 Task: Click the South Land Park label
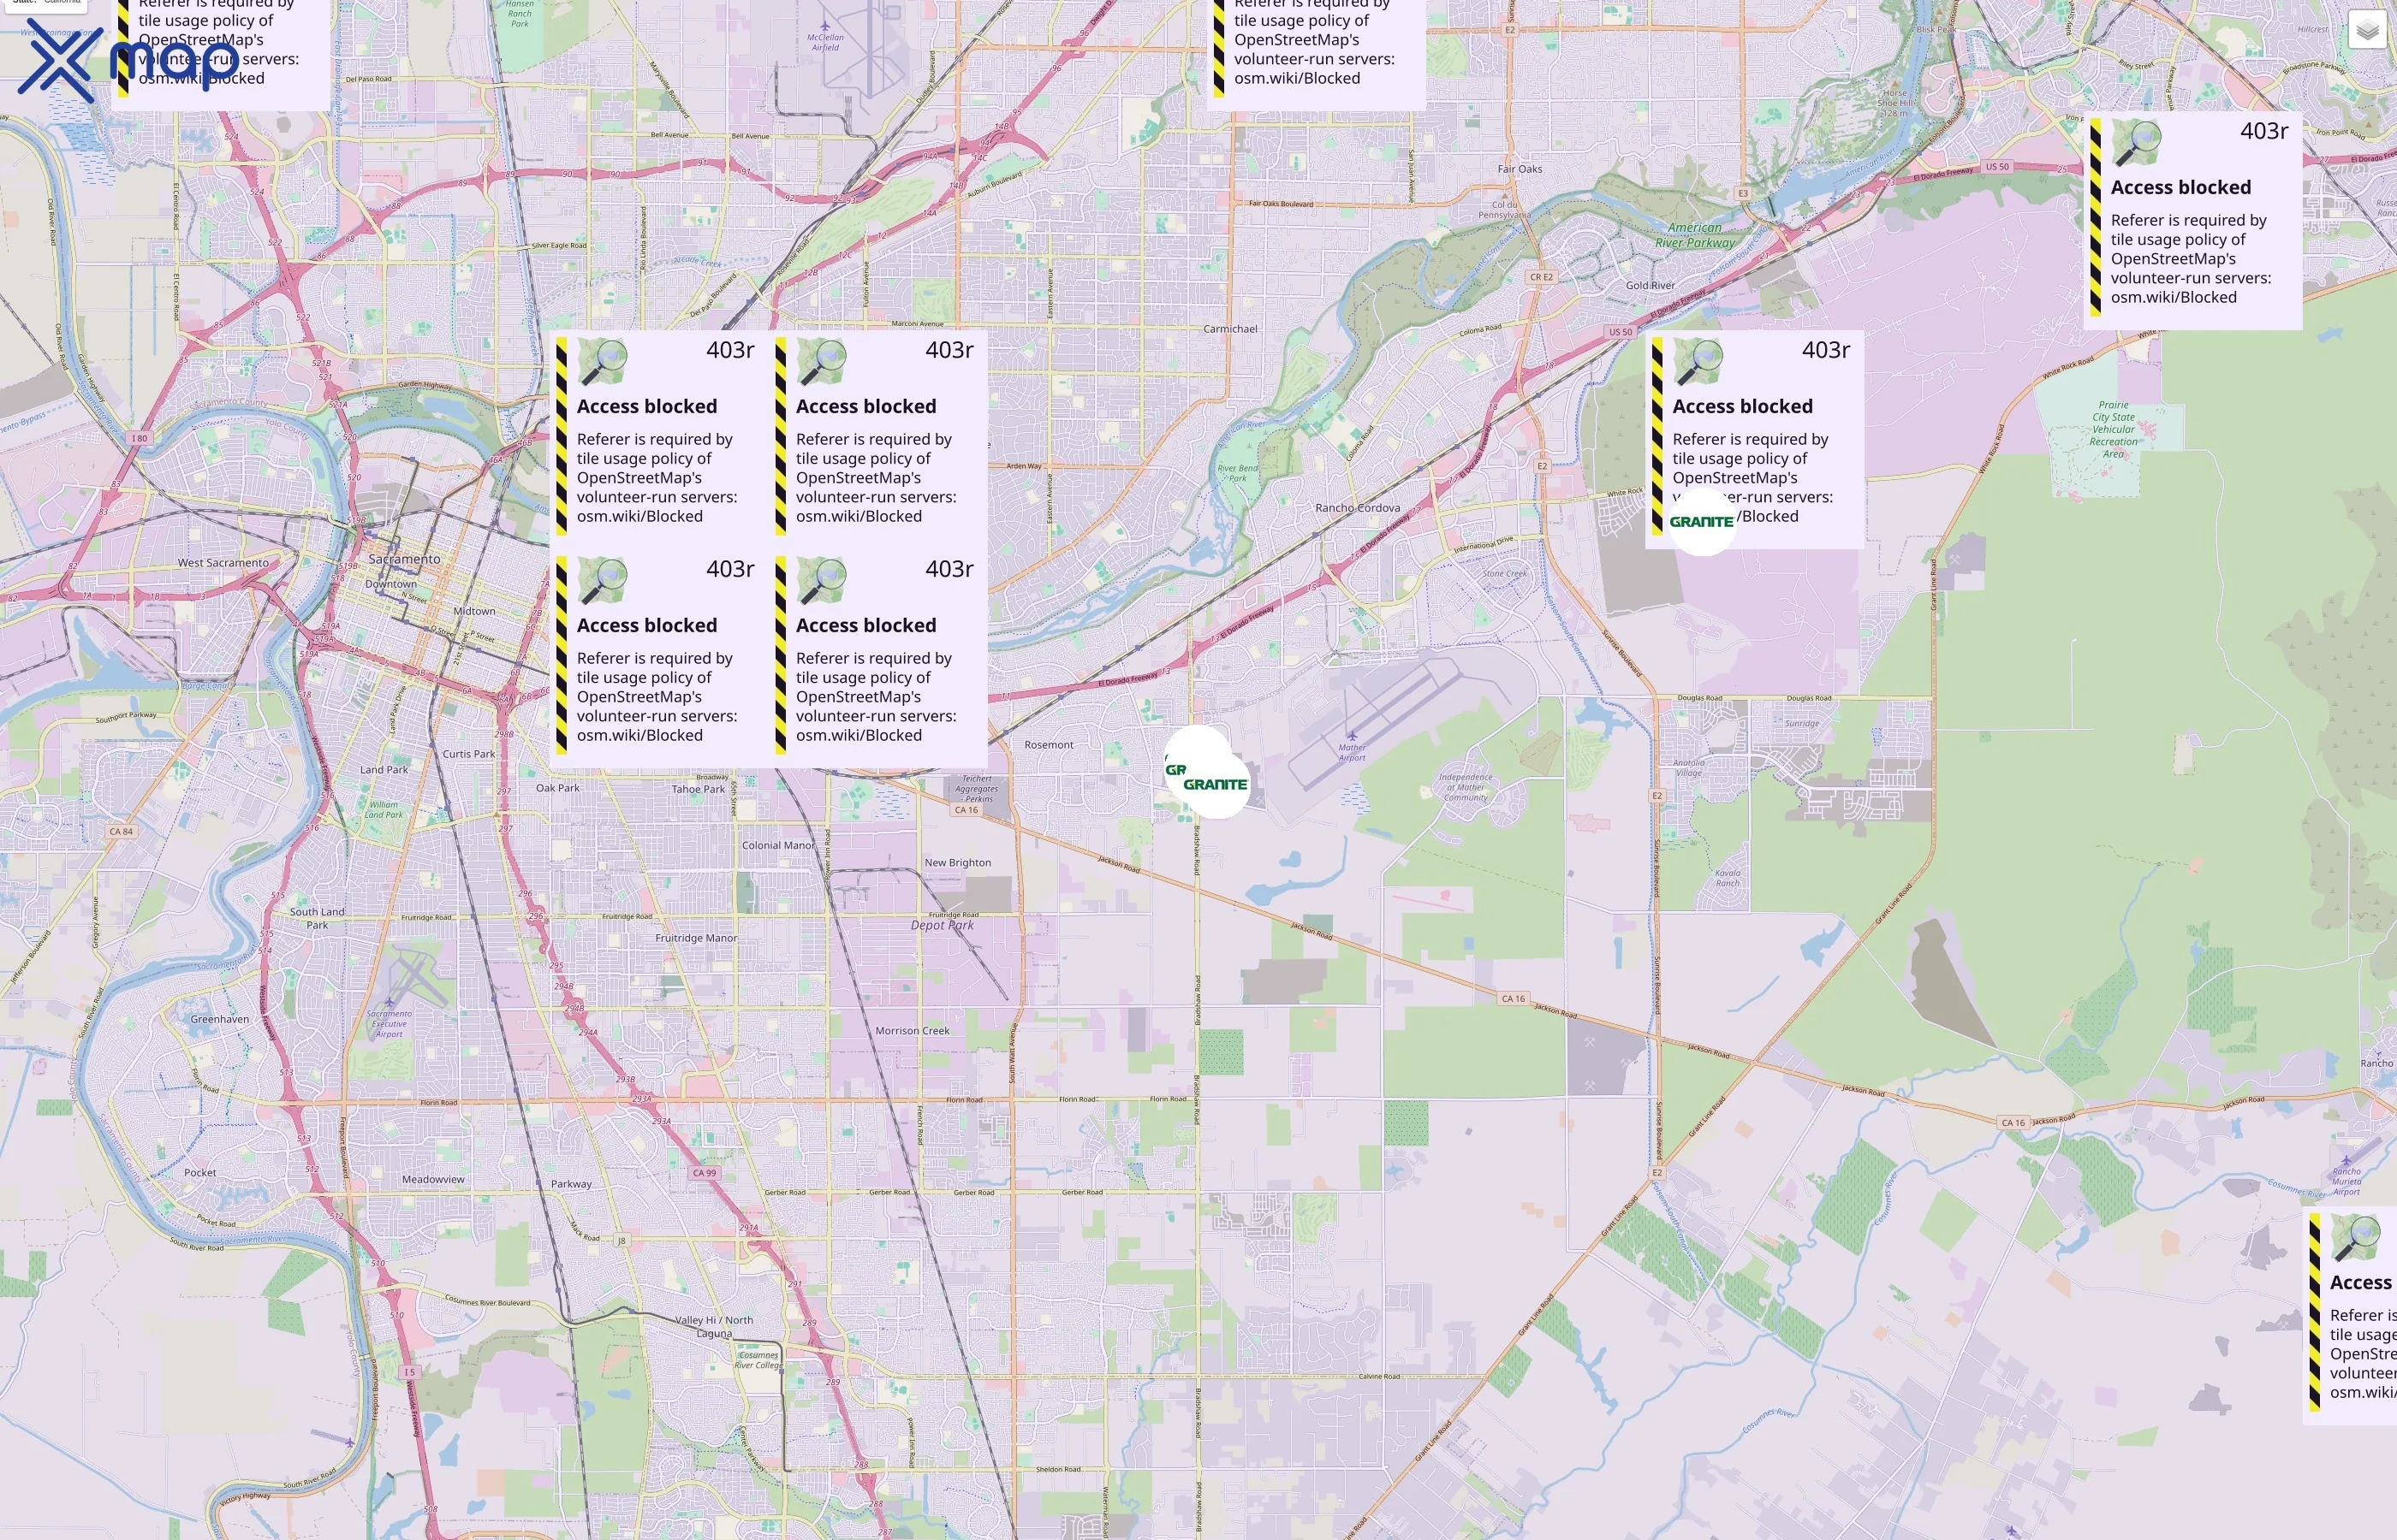click(317, 918)
